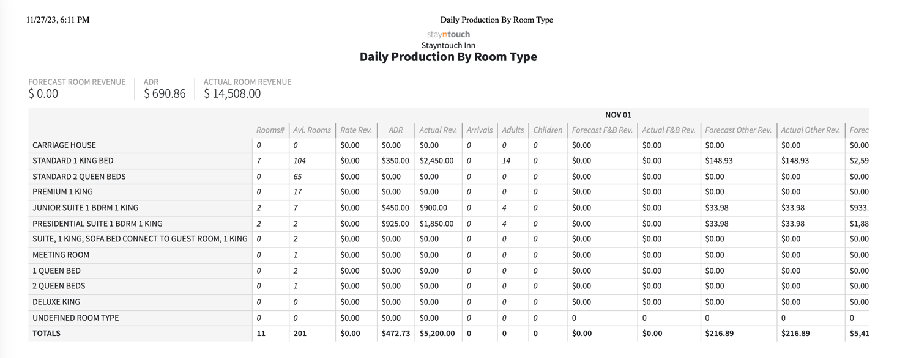Click the NOV 01 date header
The image size is (897, 358).
[x=618, y=115]
